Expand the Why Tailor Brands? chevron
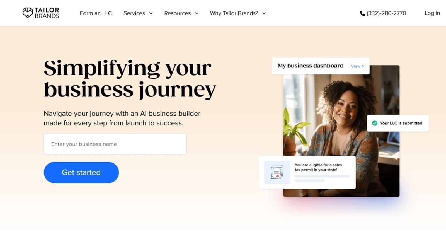Screen dimensions: 446x251 click(264, 13)
